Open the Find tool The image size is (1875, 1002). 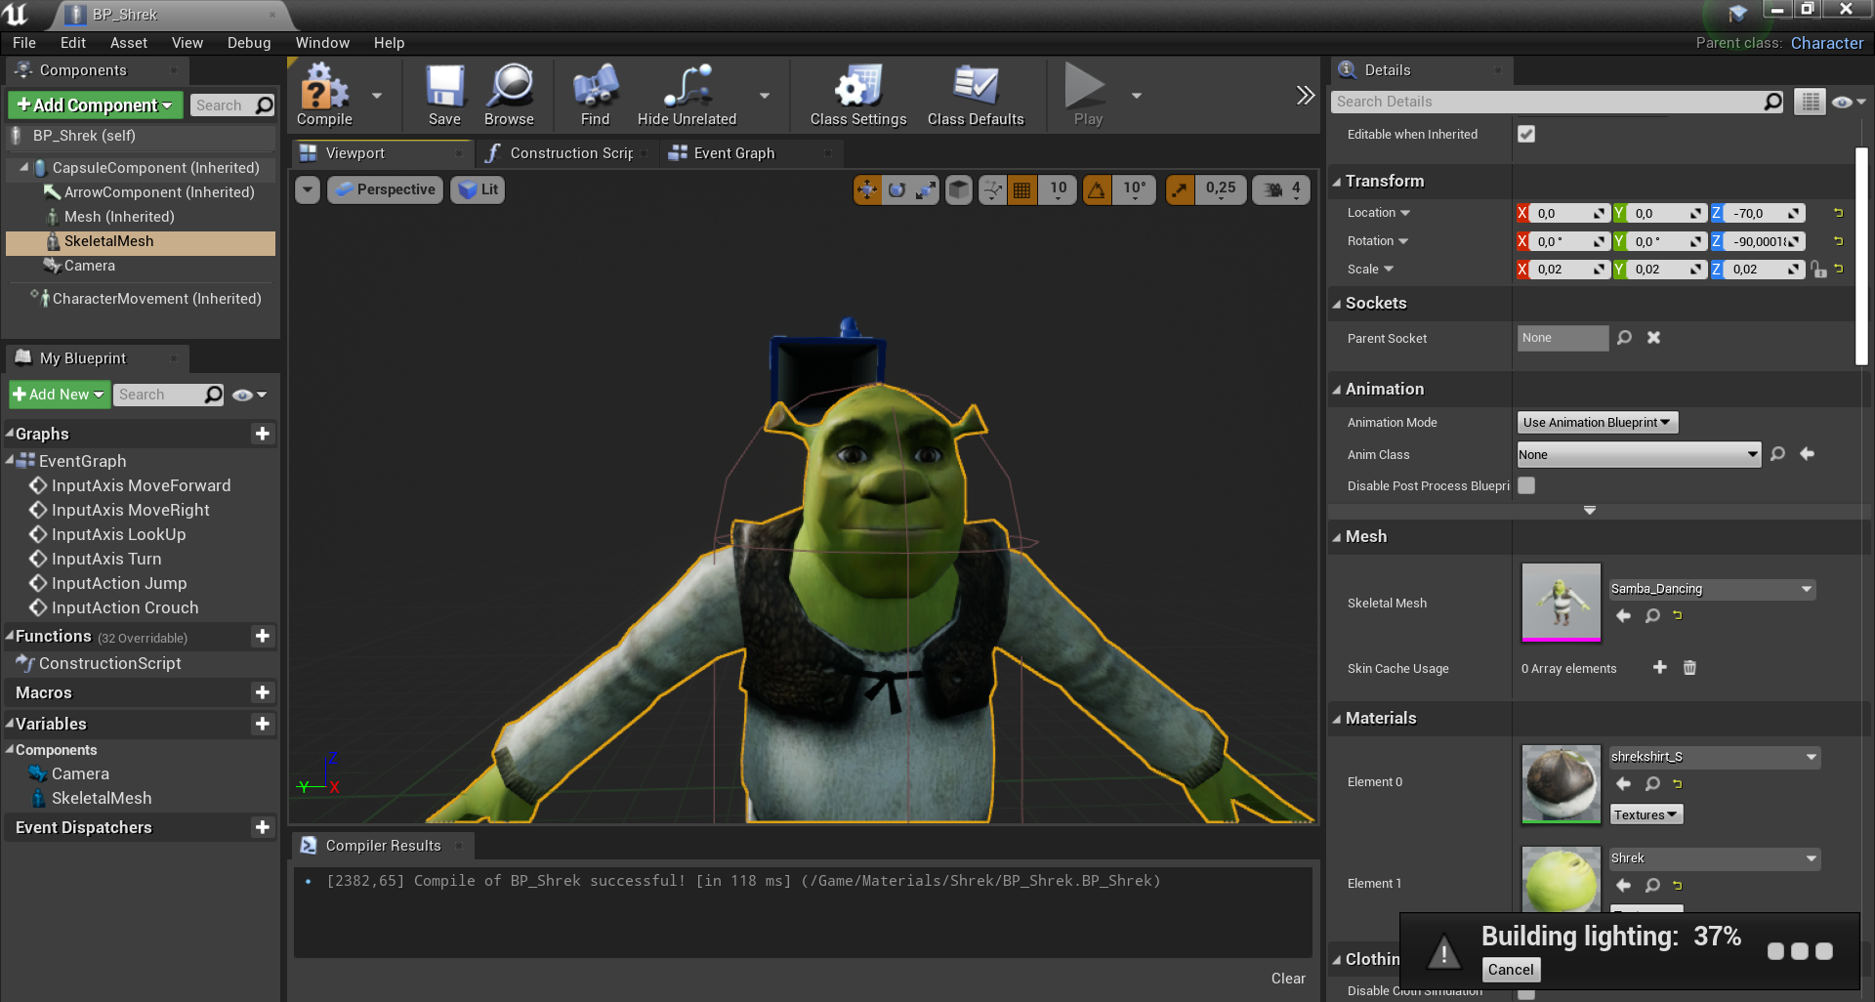pos(595,95)
